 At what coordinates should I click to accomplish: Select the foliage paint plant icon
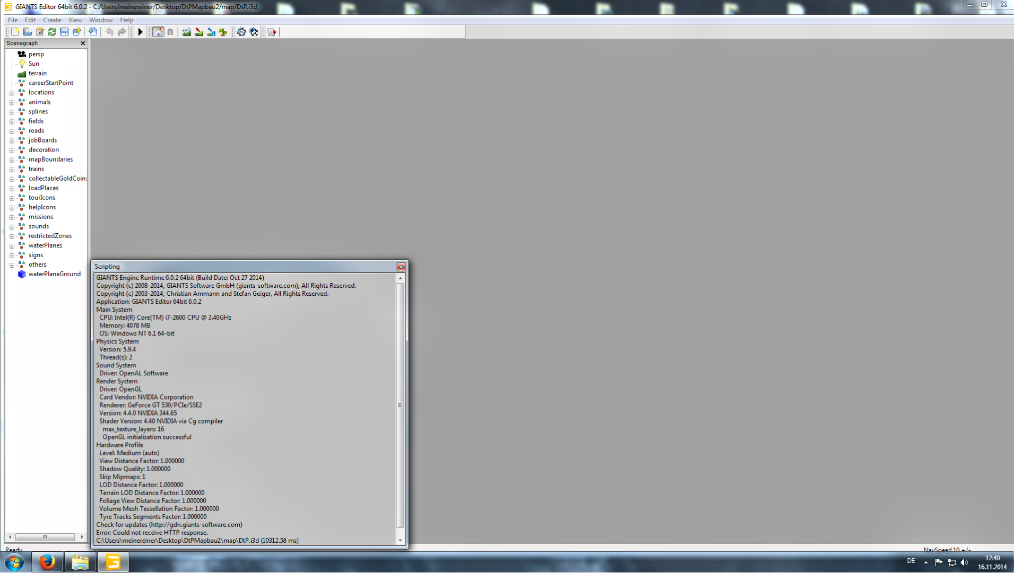223,32
